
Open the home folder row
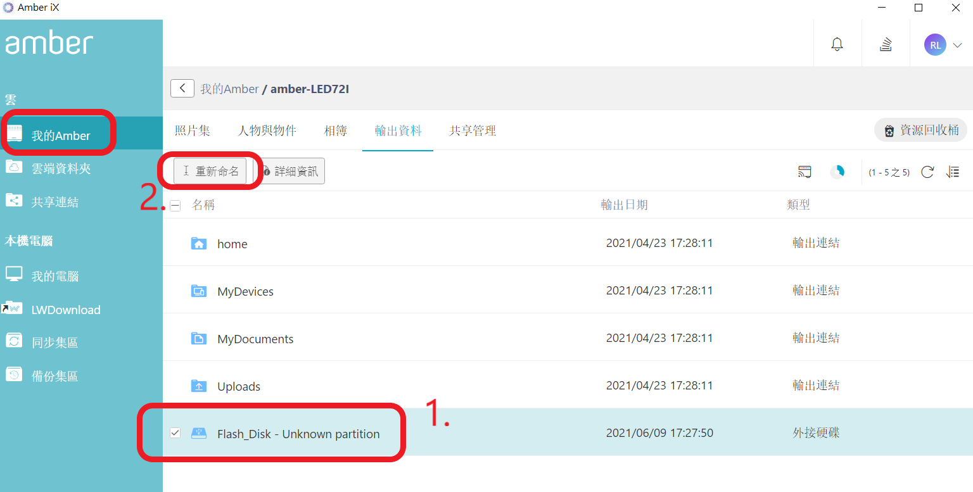568,243
